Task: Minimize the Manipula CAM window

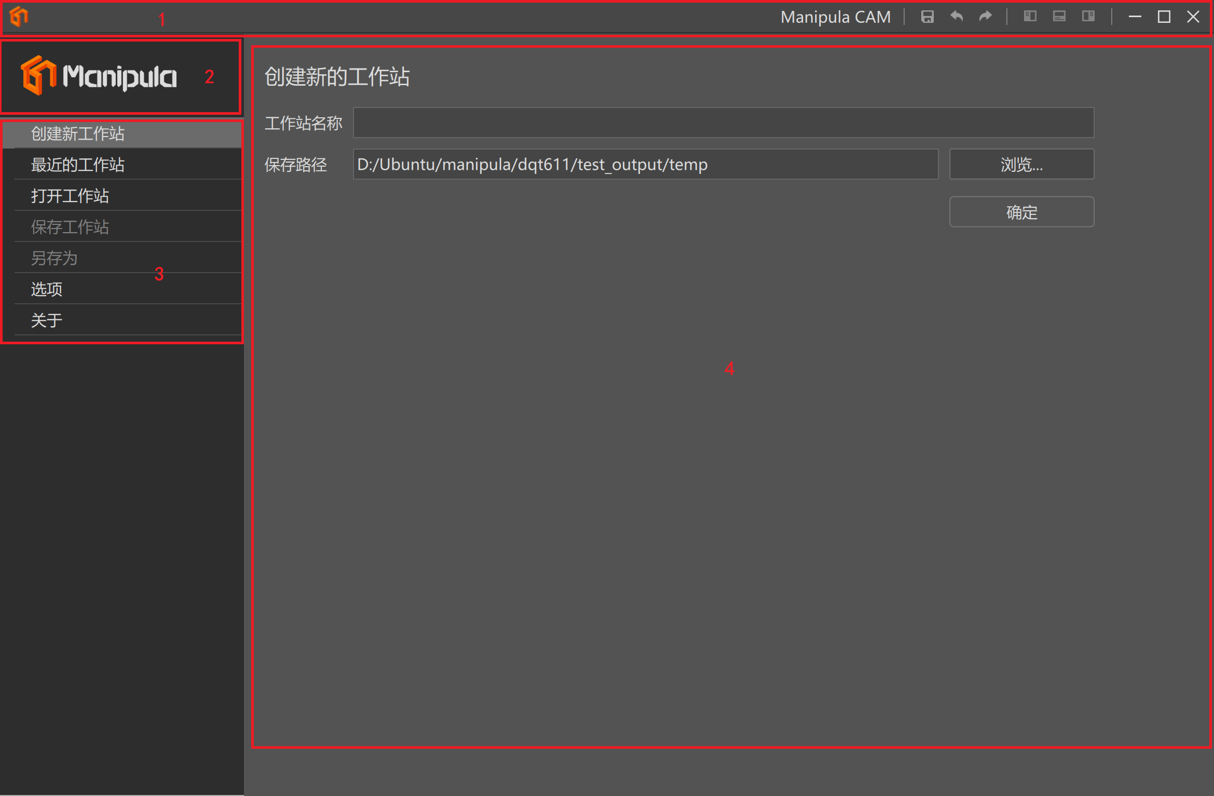Action: [x=1135, y=17]
